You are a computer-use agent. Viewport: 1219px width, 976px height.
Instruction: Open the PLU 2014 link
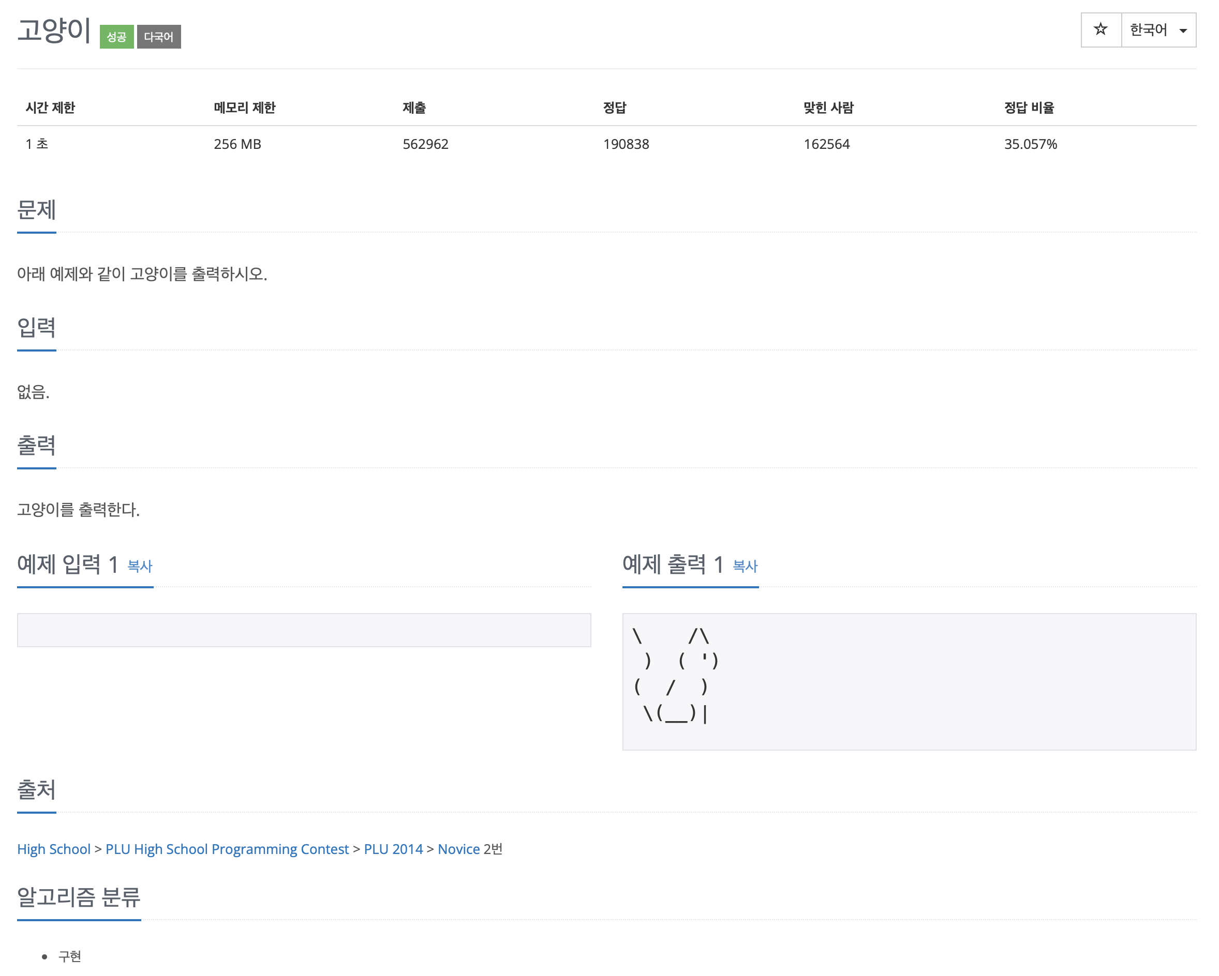(393, 849)
